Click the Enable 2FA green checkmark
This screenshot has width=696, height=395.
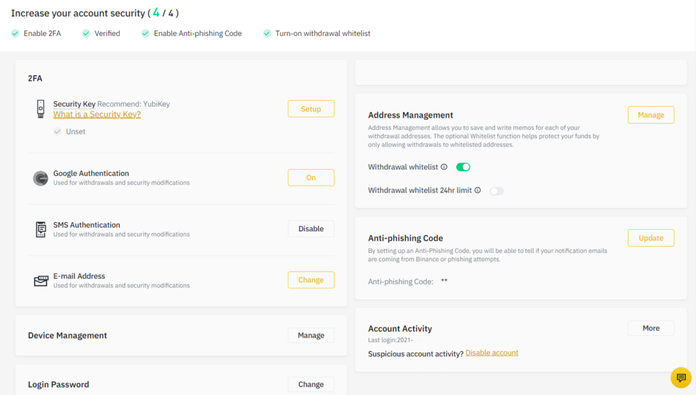[x=16, y=33]
